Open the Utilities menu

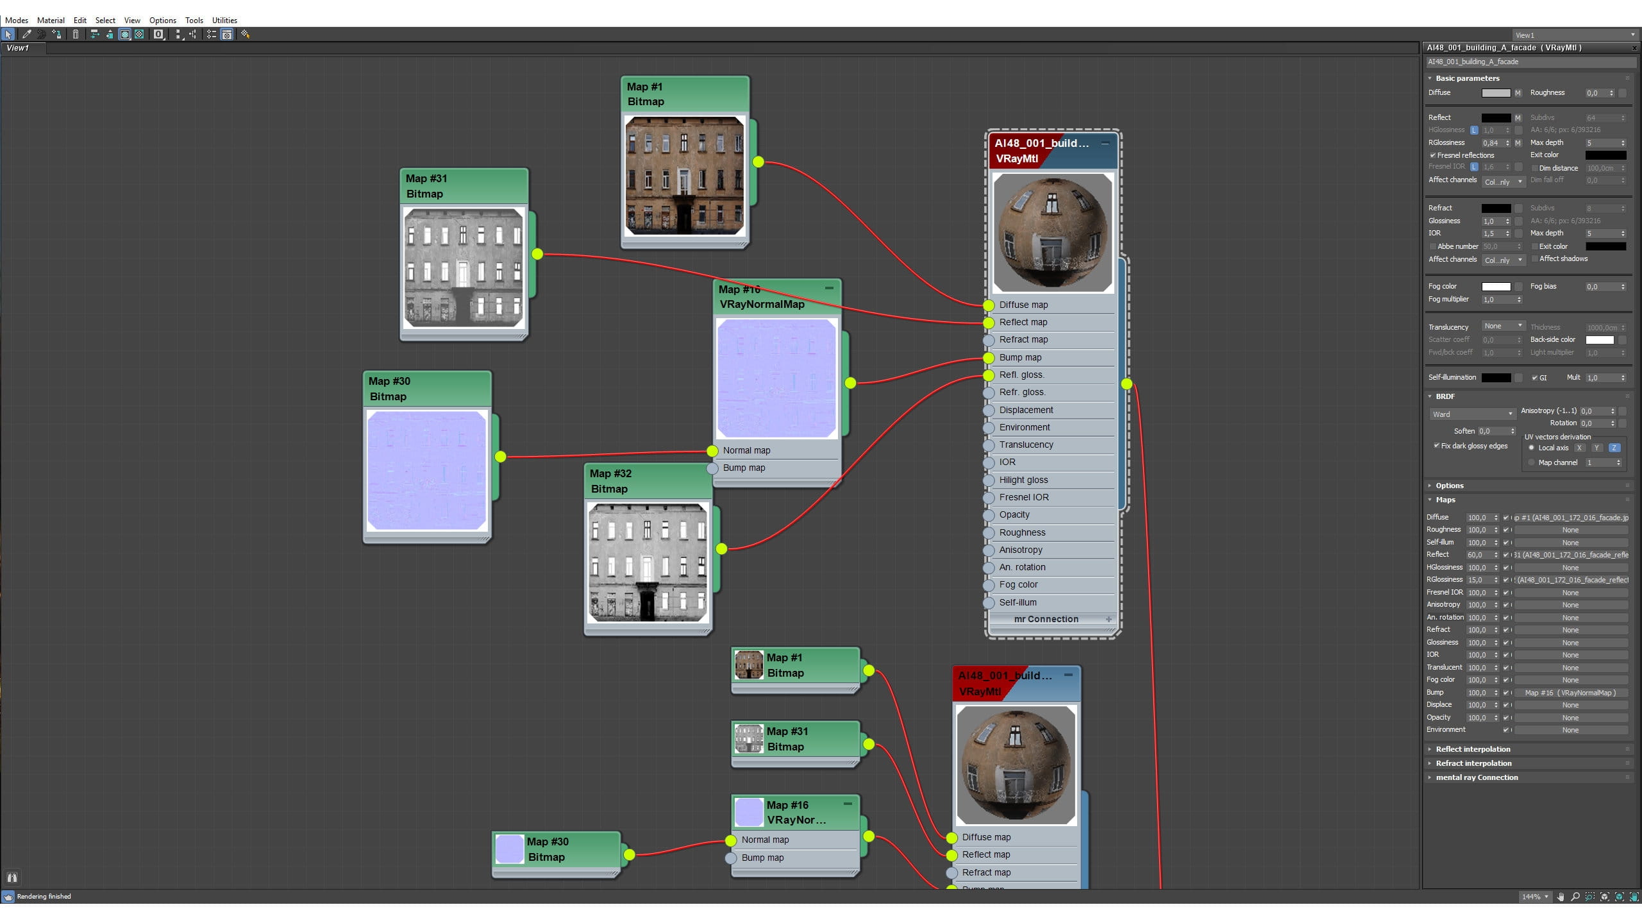pyautogui.click(x=224, y=20)
